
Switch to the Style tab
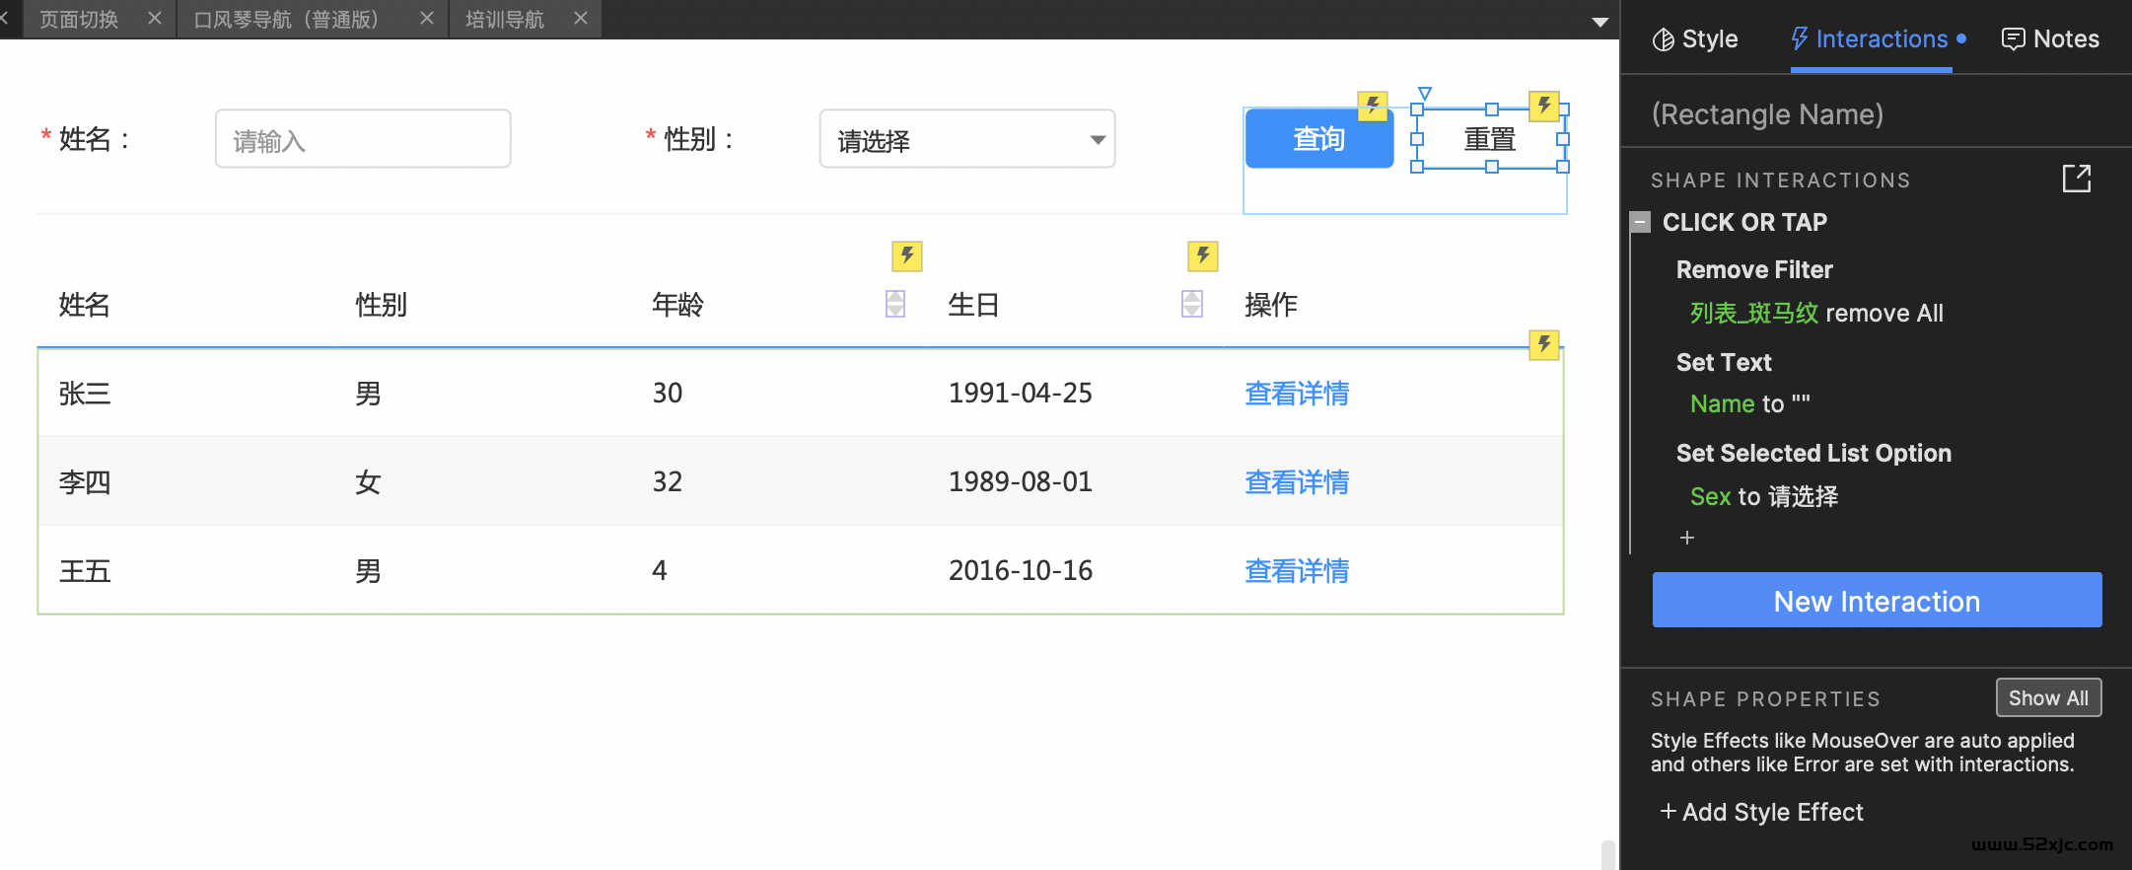(1695, 39)
